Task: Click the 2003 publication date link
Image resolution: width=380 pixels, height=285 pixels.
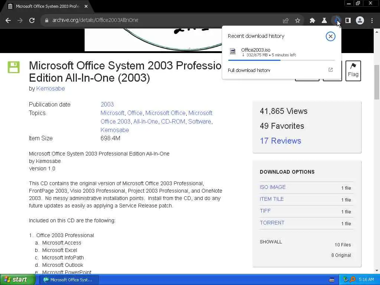Action: pyautogui.click(x=107, y=104)
